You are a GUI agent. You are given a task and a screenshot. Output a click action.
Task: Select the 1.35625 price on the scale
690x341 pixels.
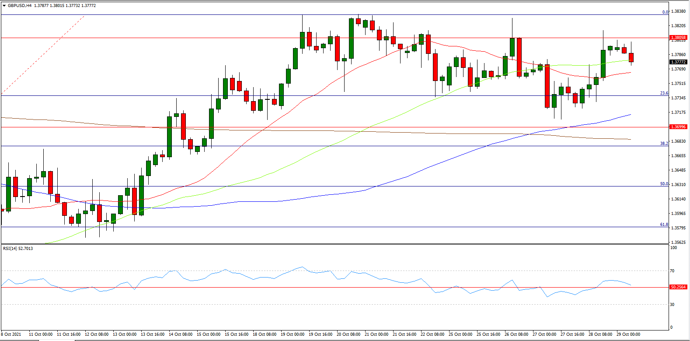click(x=679, y=242)
